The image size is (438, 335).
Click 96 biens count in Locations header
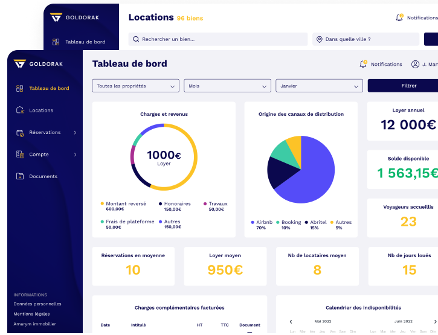190,18
